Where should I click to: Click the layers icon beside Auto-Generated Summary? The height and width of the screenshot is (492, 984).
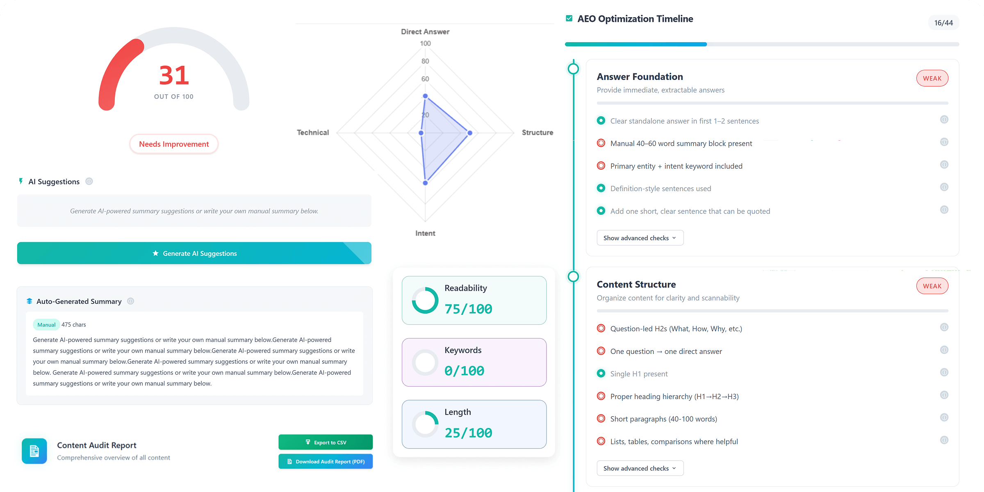(x=29, y=301)
